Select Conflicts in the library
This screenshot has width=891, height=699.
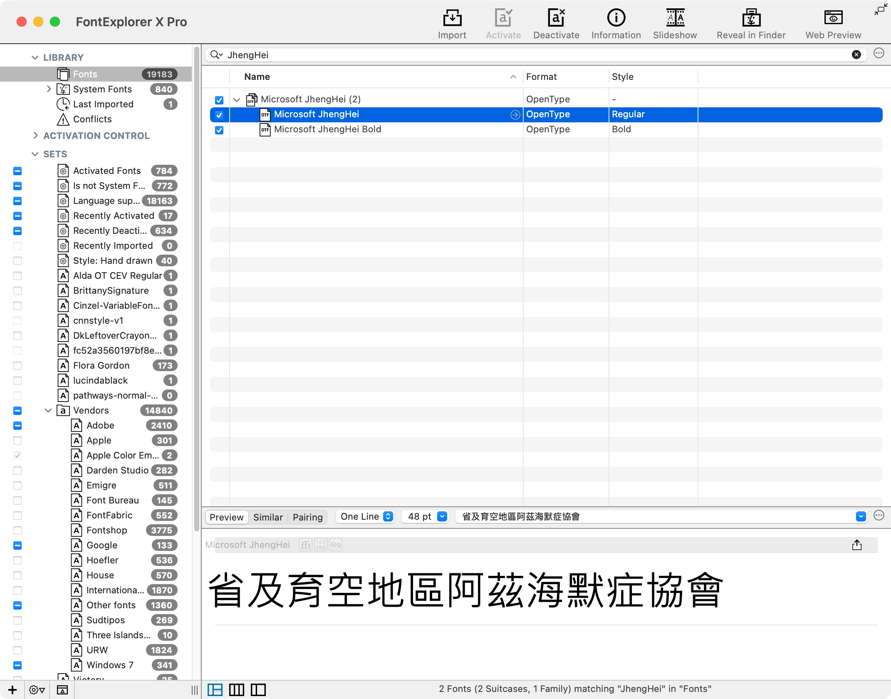pos(92,119)
